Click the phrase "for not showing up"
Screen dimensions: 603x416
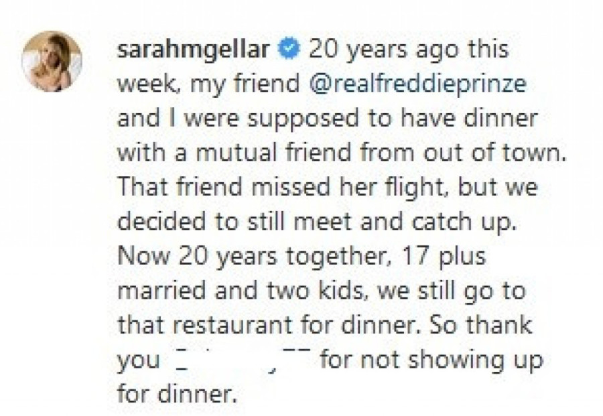pos(430,360)
